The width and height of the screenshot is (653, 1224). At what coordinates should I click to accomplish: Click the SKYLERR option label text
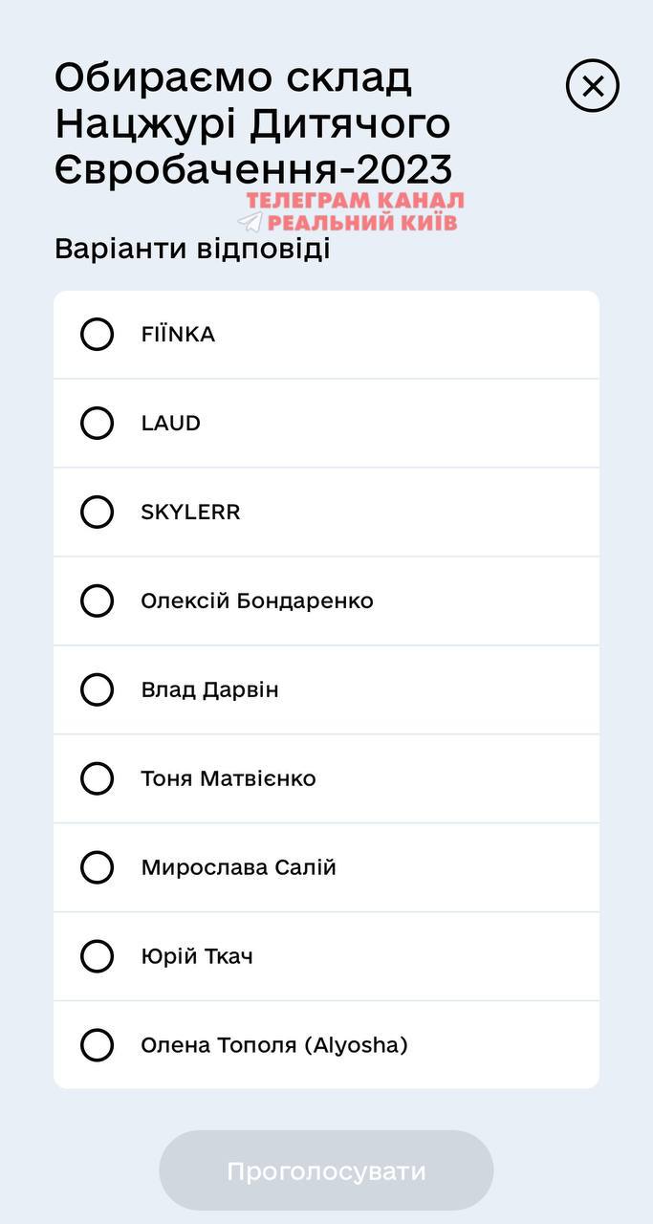pos(190,512)
